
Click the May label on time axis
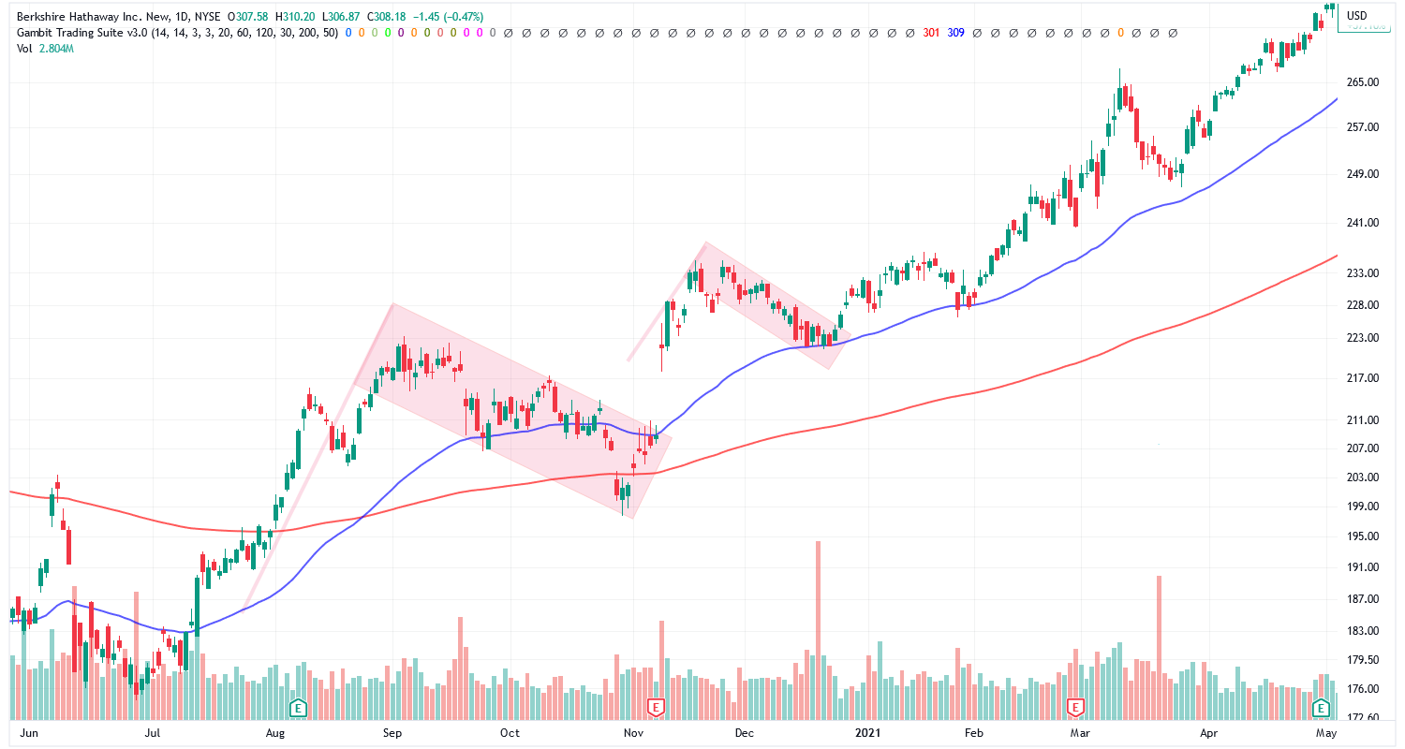click(1325, 735)
